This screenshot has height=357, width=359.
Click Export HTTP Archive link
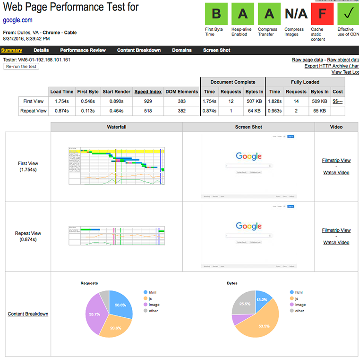(332, 66)
